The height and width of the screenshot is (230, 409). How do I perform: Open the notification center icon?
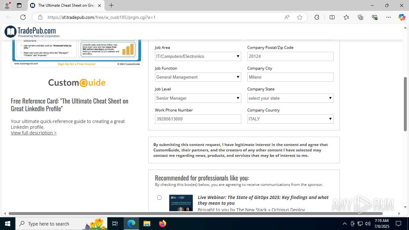coord(398,224)
